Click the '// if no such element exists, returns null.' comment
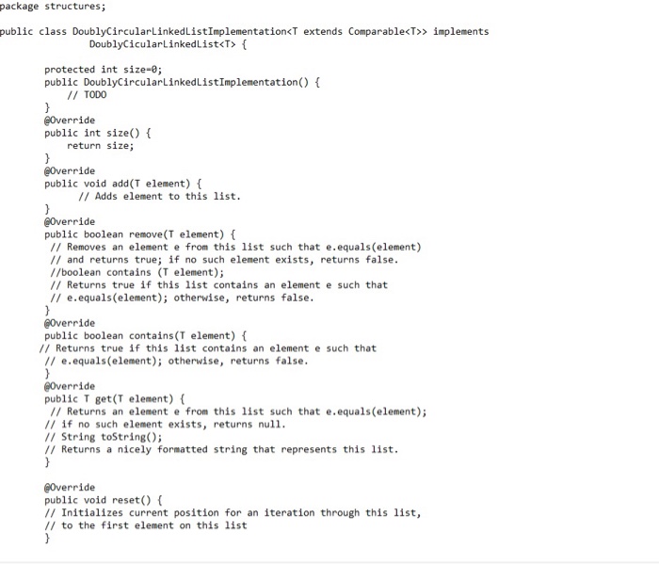659x564 pixels. coord(165,425)
